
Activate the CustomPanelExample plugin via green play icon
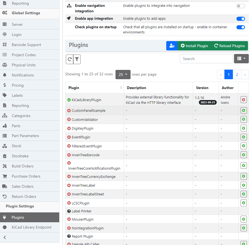pyautogui.click(x=244, y=110)
